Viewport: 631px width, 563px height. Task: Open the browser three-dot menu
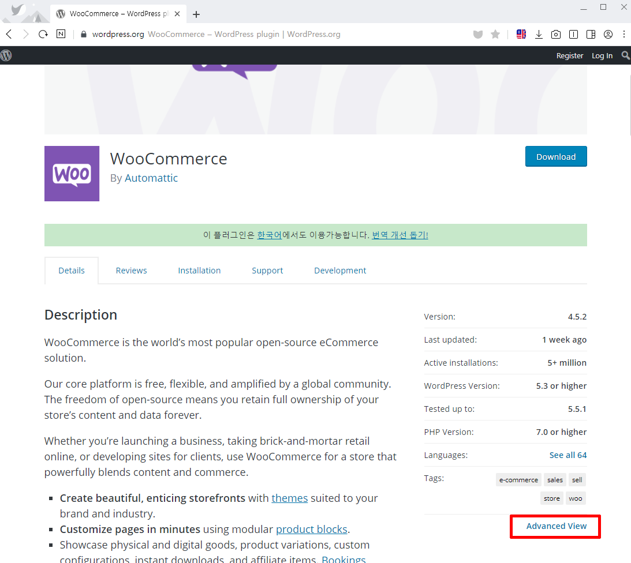pyautogui.click(x=623, y=35)
